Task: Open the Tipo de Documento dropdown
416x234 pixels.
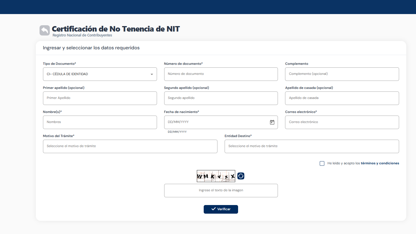Action: [x=100, y=74]
